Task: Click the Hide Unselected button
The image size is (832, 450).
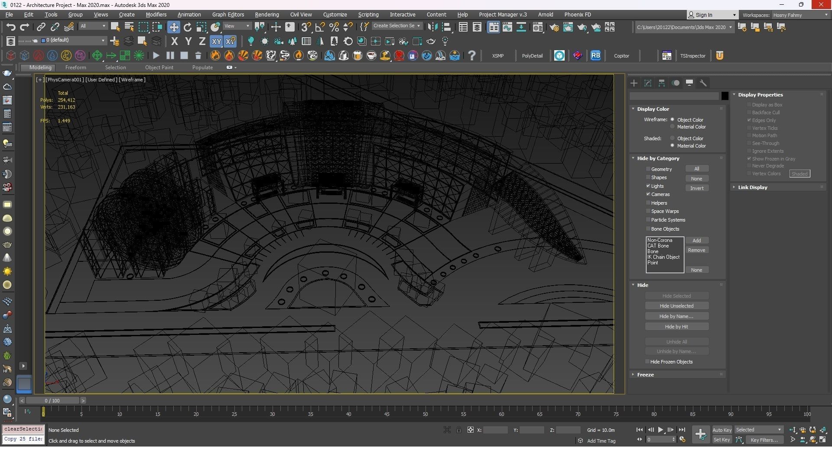Action: (x=676, y=306)
